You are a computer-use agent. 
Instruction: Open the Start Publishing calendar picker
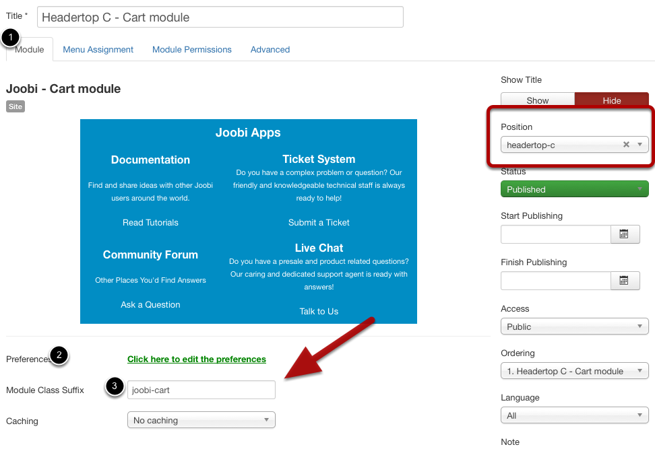click(625, 234)
